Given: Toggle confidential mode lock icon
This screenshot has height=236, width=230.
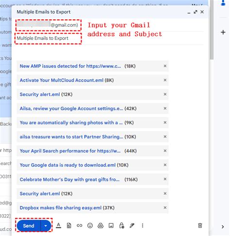Looking at the screenshot, I should (x=121, y=225).
